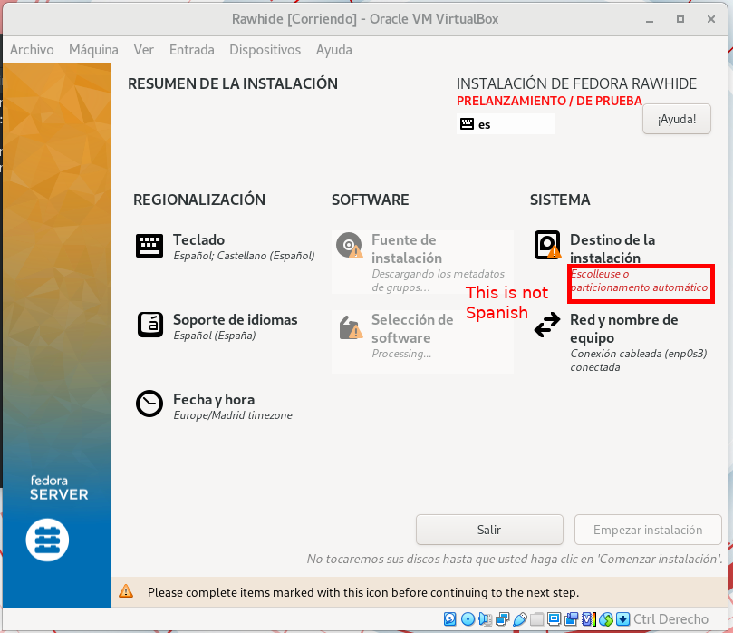Click 'Processing...' software status text
The width and height of the screenshot is (733, 633).
(x=401, y=354)
